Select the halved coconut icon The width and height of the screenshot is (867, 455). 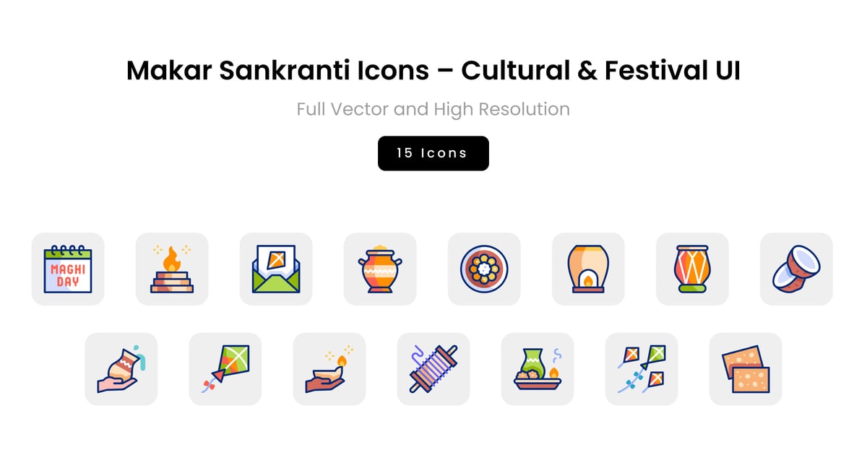796,269
